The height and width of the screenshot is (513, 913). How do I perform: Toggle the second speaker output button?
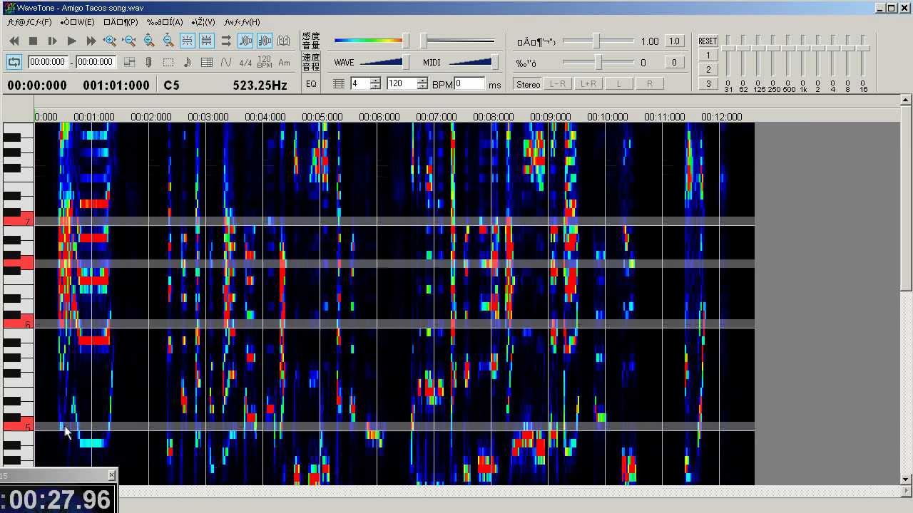264,41
